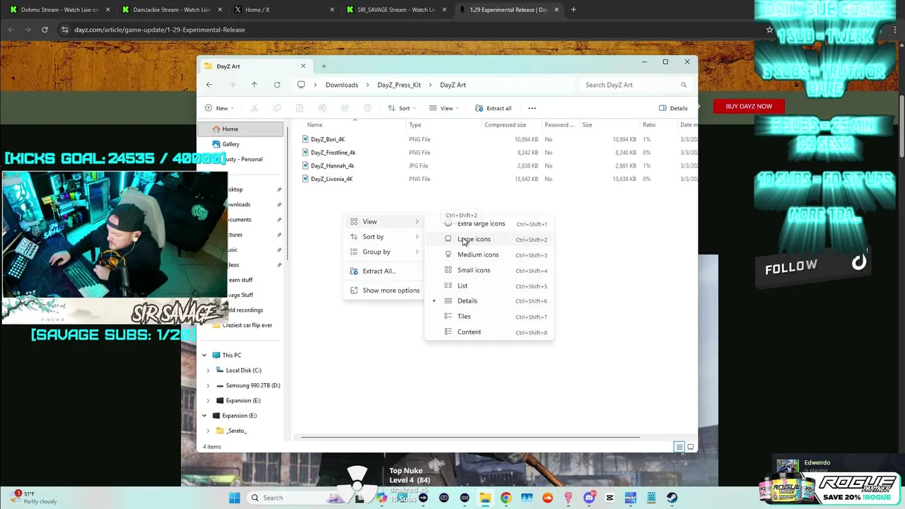Click the Rename icon in Explorer toolbar

click(x=322, y=108)
